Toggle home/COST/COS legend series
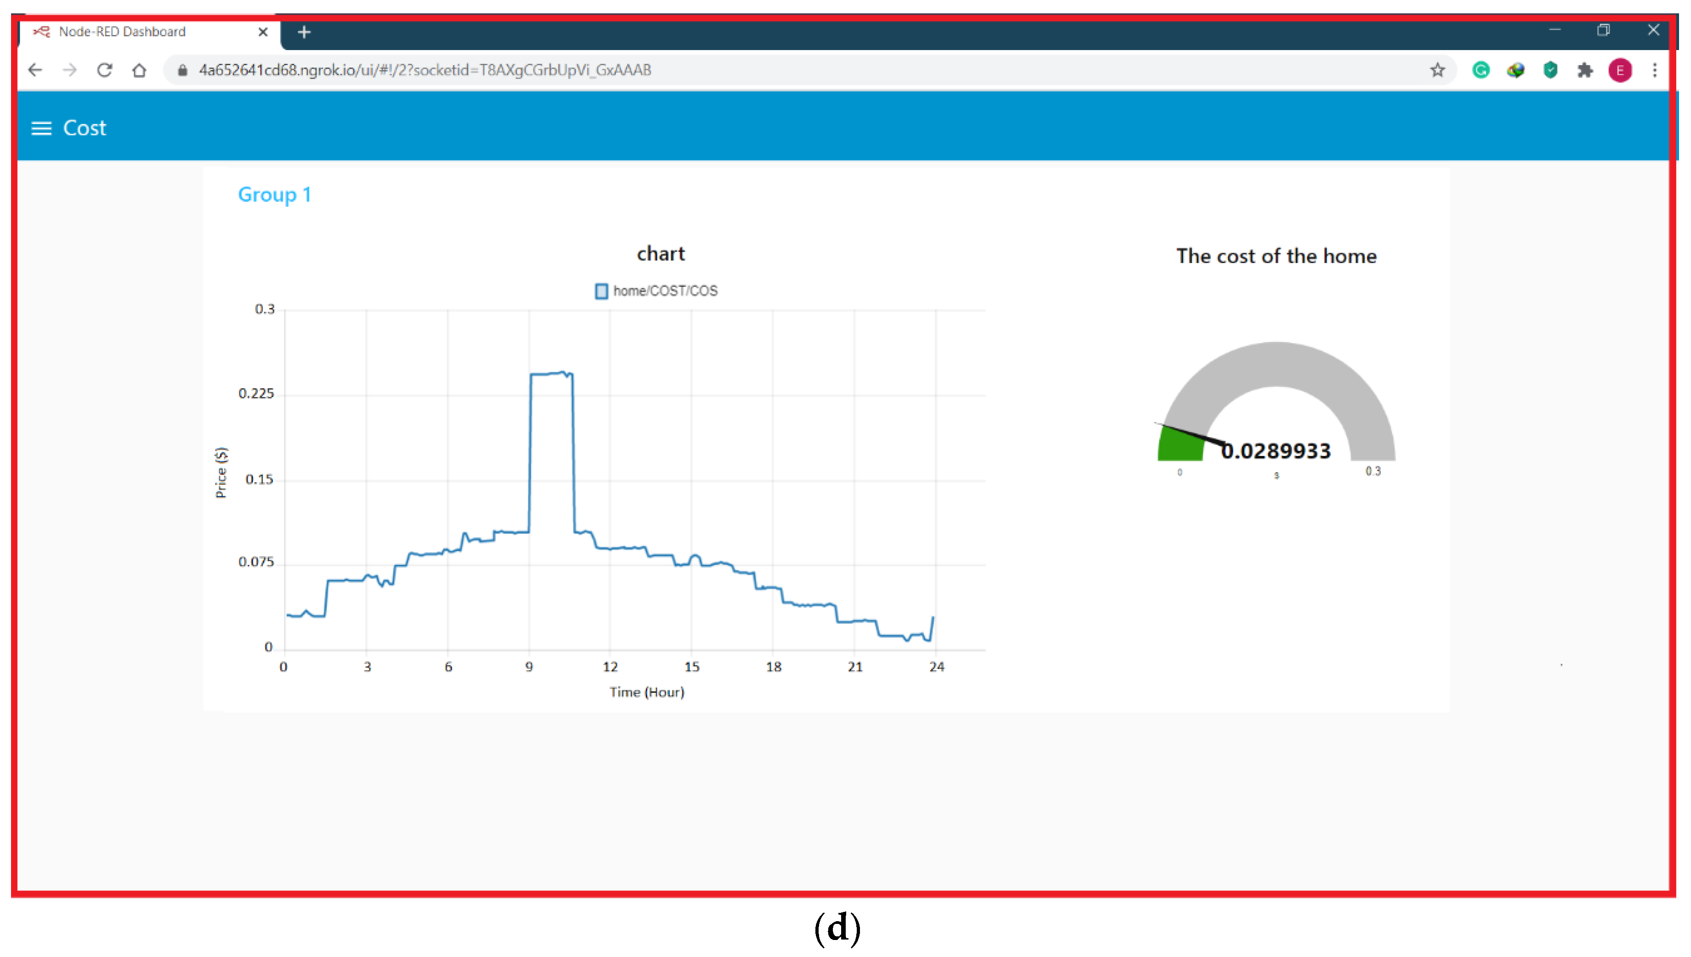Viewport: 1691px width, 957px height. 656,291
